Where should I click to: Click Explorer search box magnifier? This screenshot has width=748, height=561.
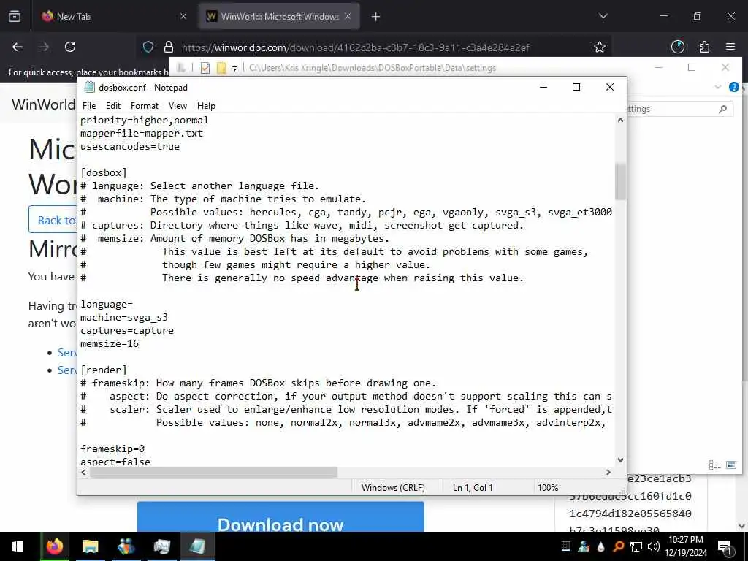point(722,109)
